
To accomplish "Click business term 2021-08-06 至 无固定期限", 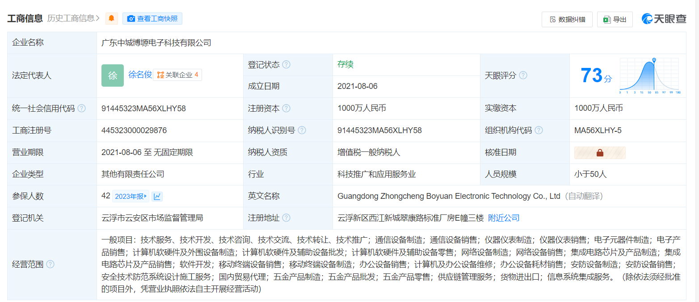I will click(x=147, y=152).
